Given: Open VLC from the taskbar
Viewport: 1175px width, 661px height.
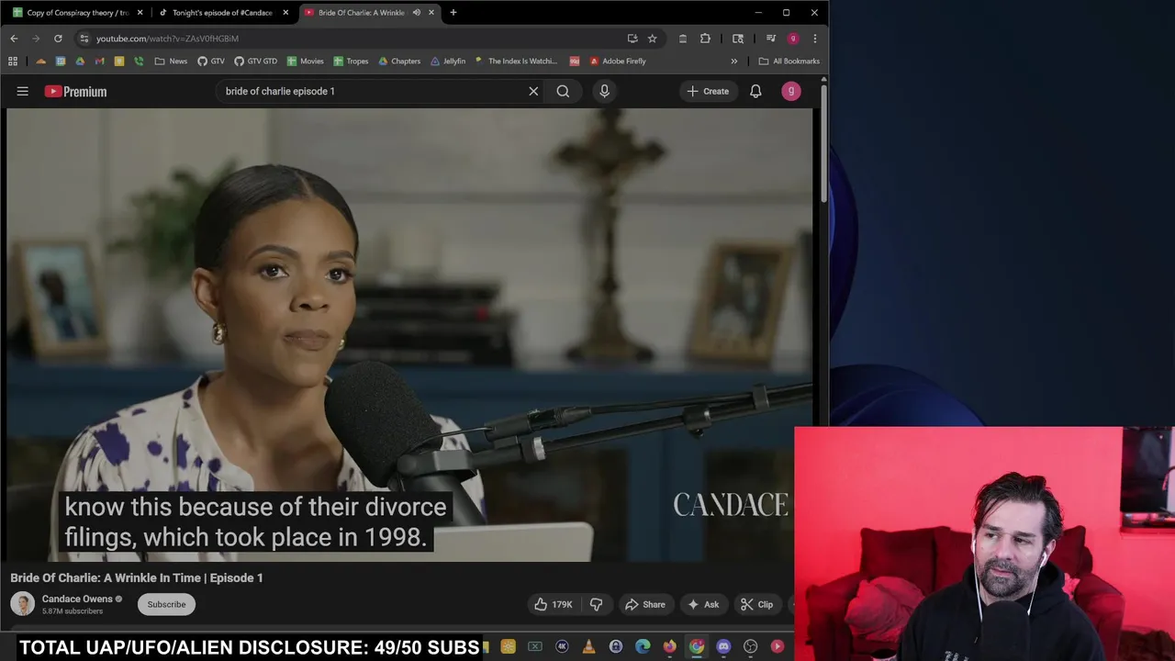Looking at the screenshot, I should click(x=588, y=646).
